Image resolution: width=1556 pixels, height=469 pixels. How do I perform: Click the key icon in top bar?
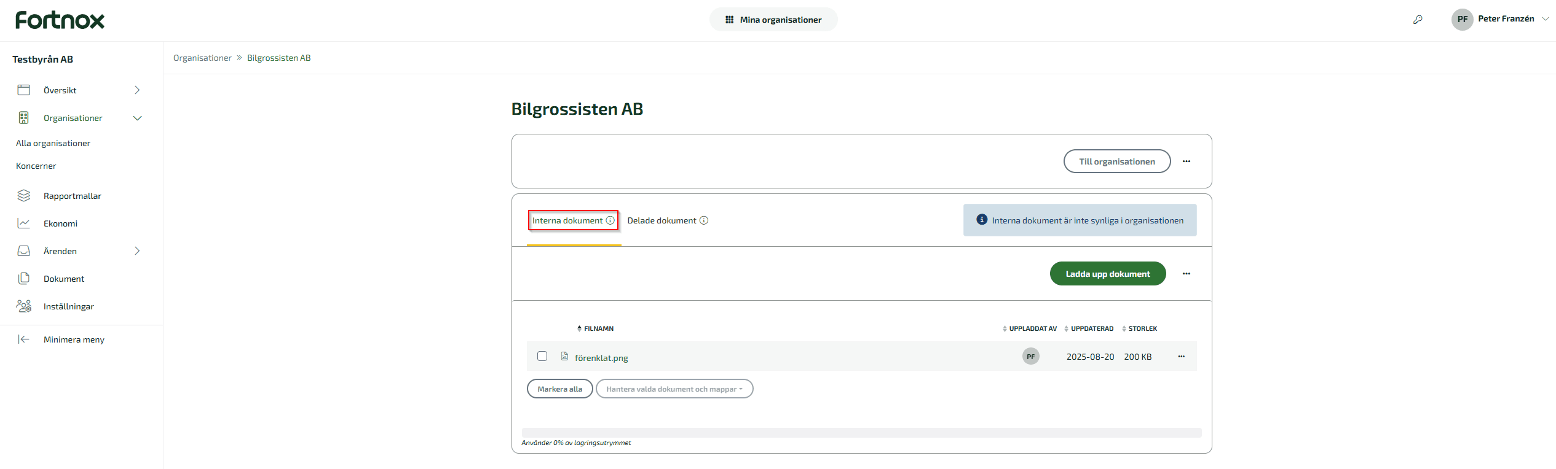1418,20
